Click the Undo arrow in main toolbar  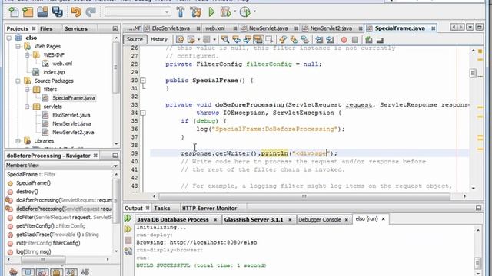(x=76, y=12)
